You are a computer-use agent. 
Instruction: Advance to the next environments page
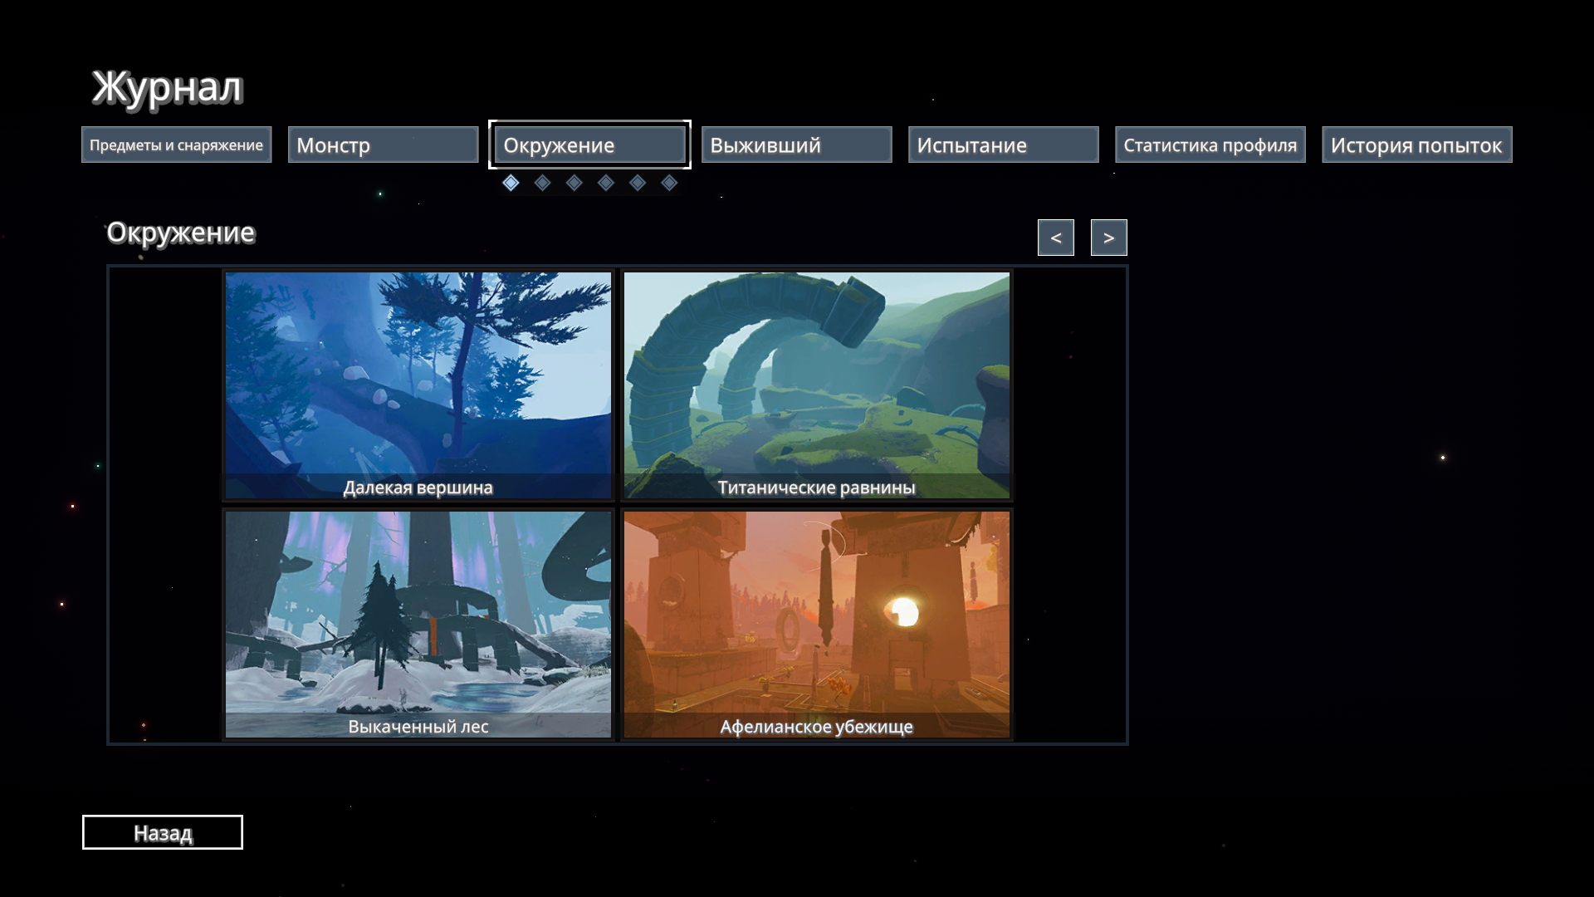(x=1108, y=238)
